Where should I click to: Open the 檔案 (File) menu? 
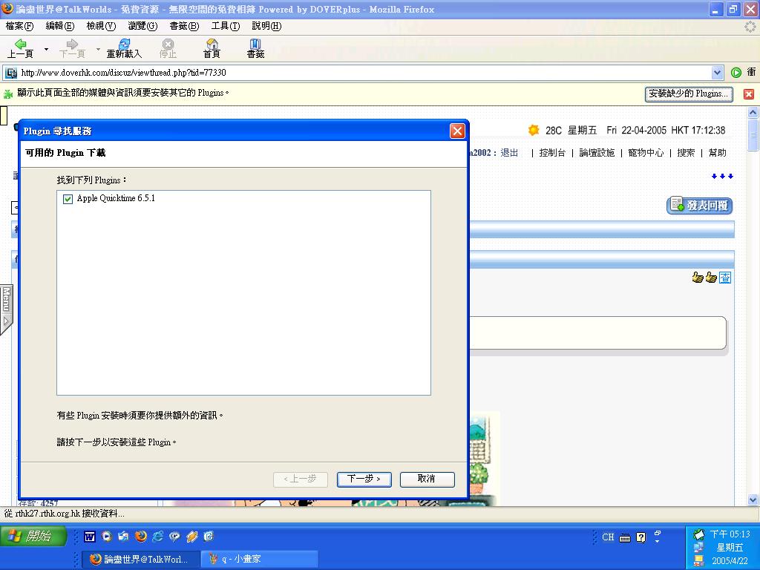pyautogui.click(x=19, y=26)
